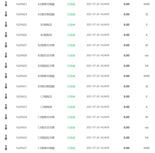Click thermometer icon for sensor 1629425

click(6, 24)
